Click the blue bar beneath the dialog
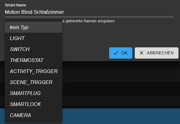 121,116
